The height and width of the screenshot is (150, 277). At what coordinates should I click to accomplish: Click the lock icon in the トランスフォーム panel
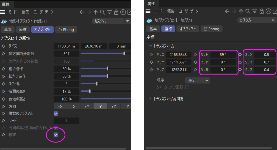(x=261, y=11)
